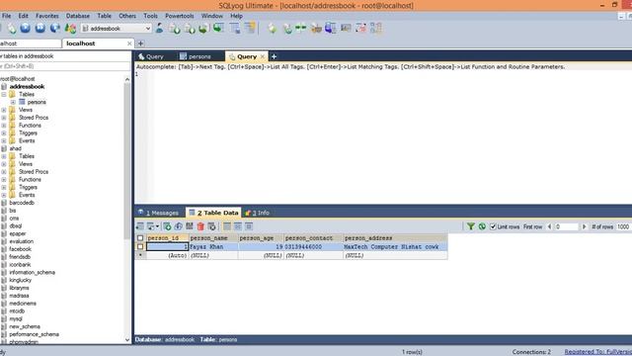Expand Stored Procs under addressbook
The width and height of the screenshot is (632, 356).
click(4, 118)
